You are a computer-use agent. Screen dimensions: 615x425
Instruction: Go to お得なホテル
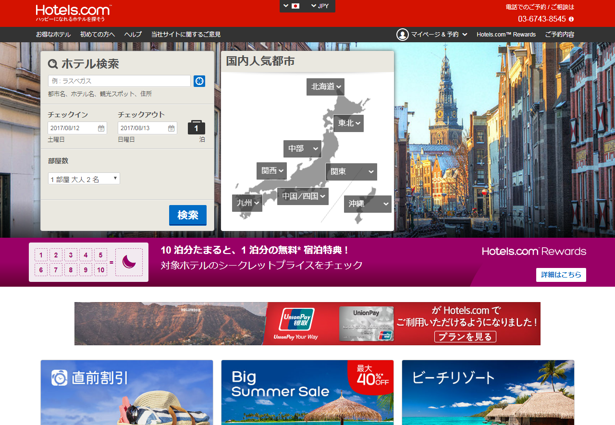pyautogui.click(x=53, y=35)
